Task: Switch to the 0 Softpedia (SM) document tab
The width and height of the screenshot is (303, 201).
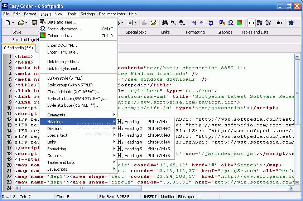Action: tap(19, 48)
